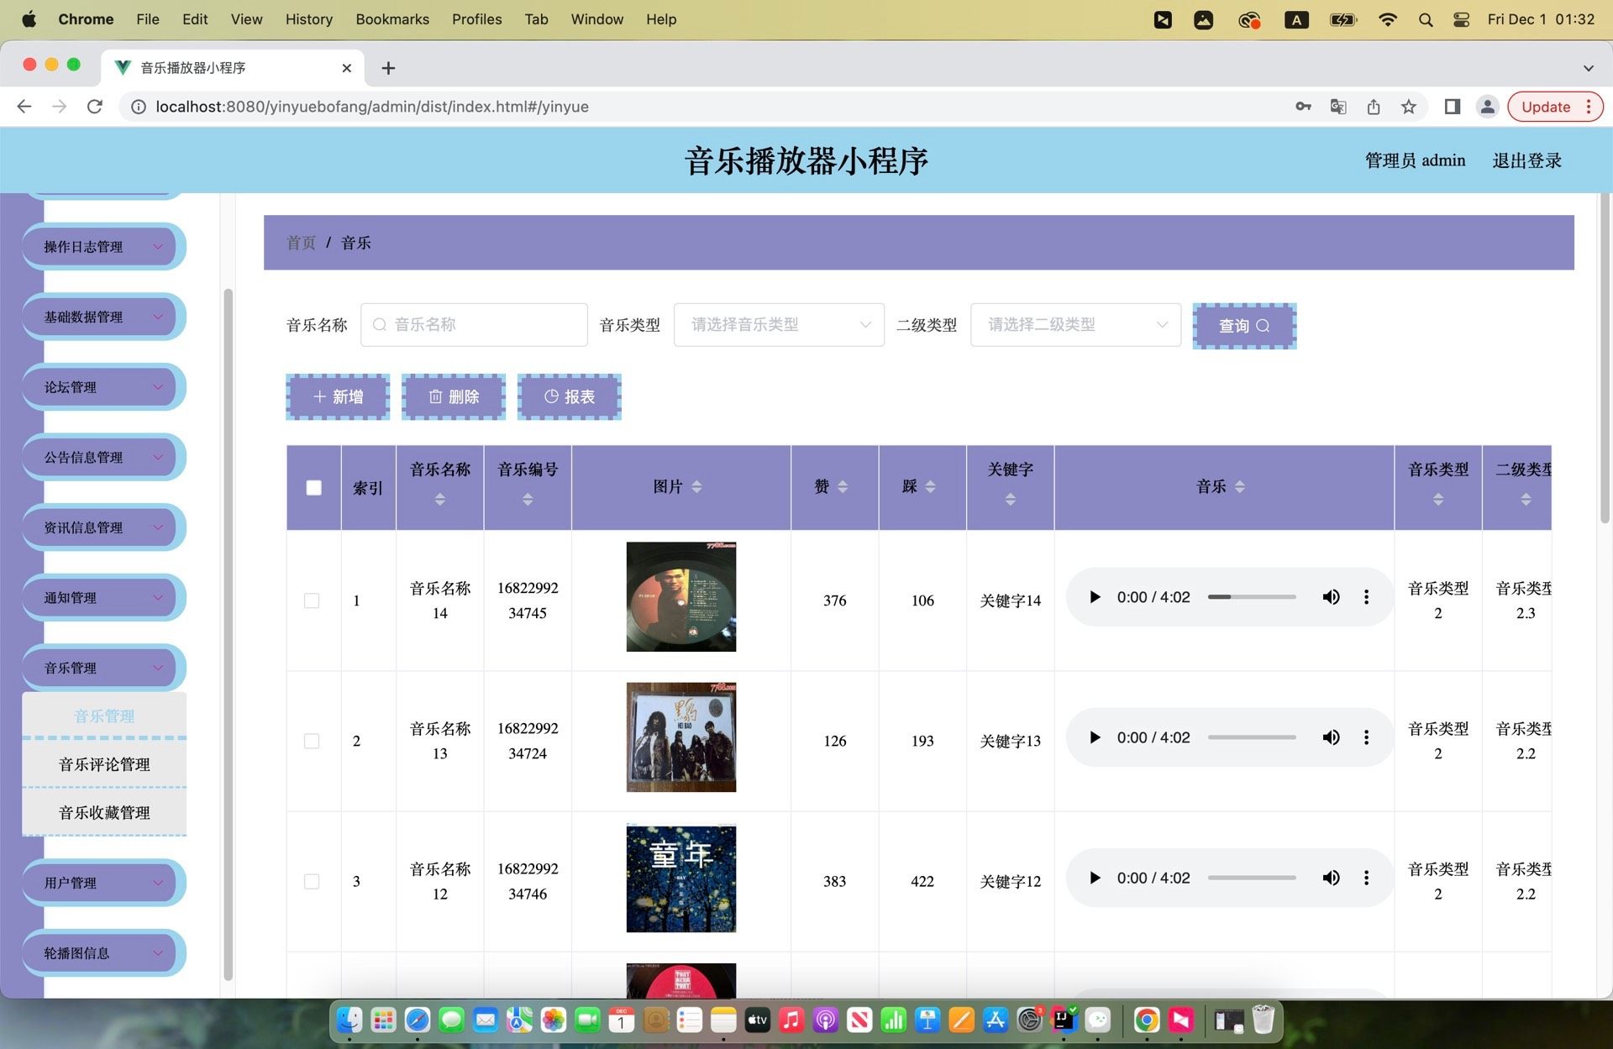The image size is (1613, 1049).
Task: Click the page reload icon
Action: (x=95, y=107)
